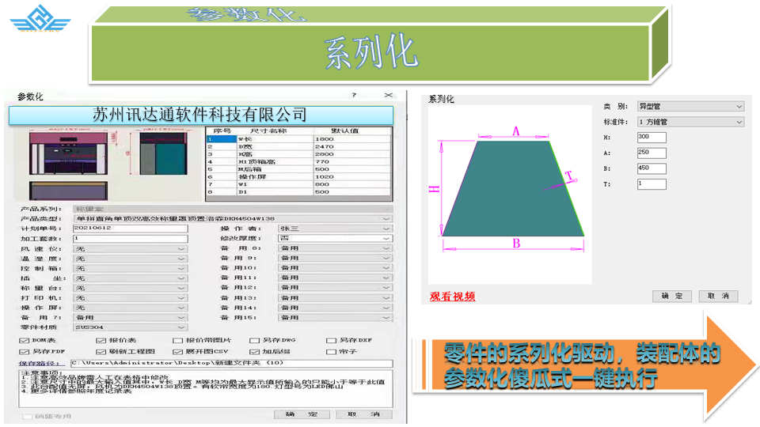
Task: Click the 保存路径 link label
Action: pyautogui.click(x=39, y=364)
